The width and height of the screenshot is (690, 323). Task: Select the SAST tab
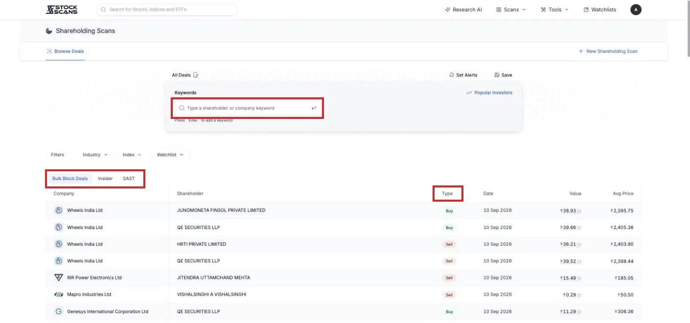point(129,179)
